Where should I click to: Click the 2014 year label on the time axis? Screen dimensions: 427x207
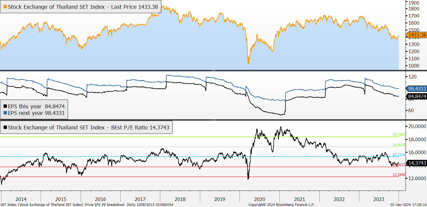coord(21,199)
